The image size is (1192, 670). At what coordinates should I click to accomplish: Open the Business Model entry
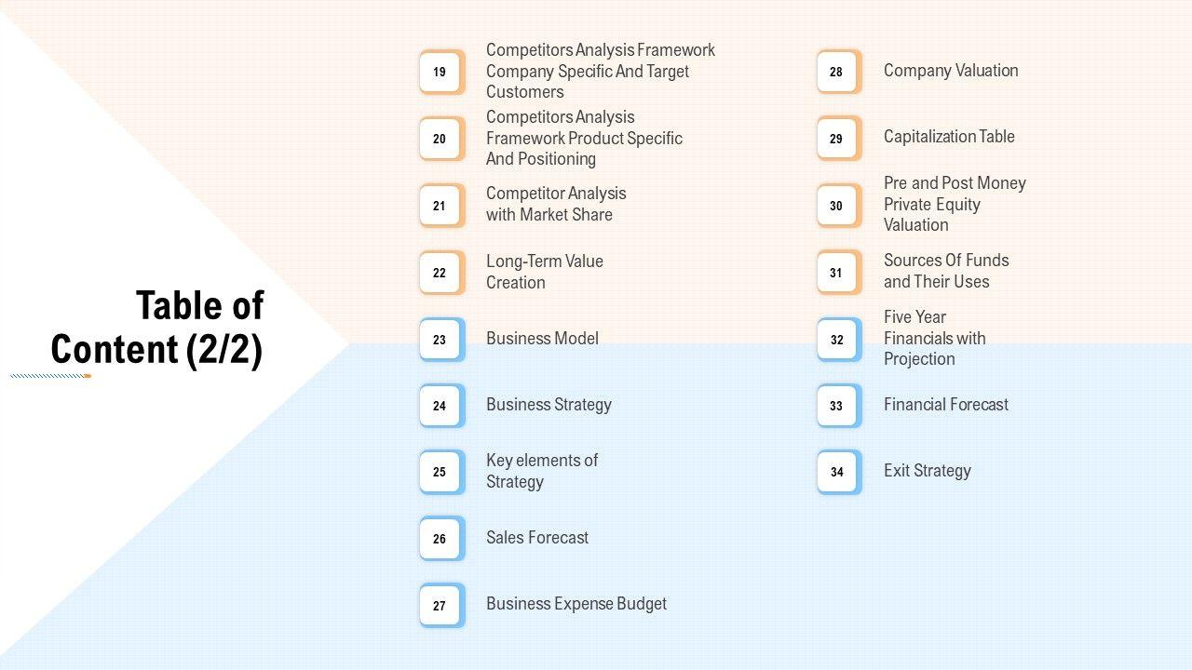pyautogui.click(x=542, y=339)
